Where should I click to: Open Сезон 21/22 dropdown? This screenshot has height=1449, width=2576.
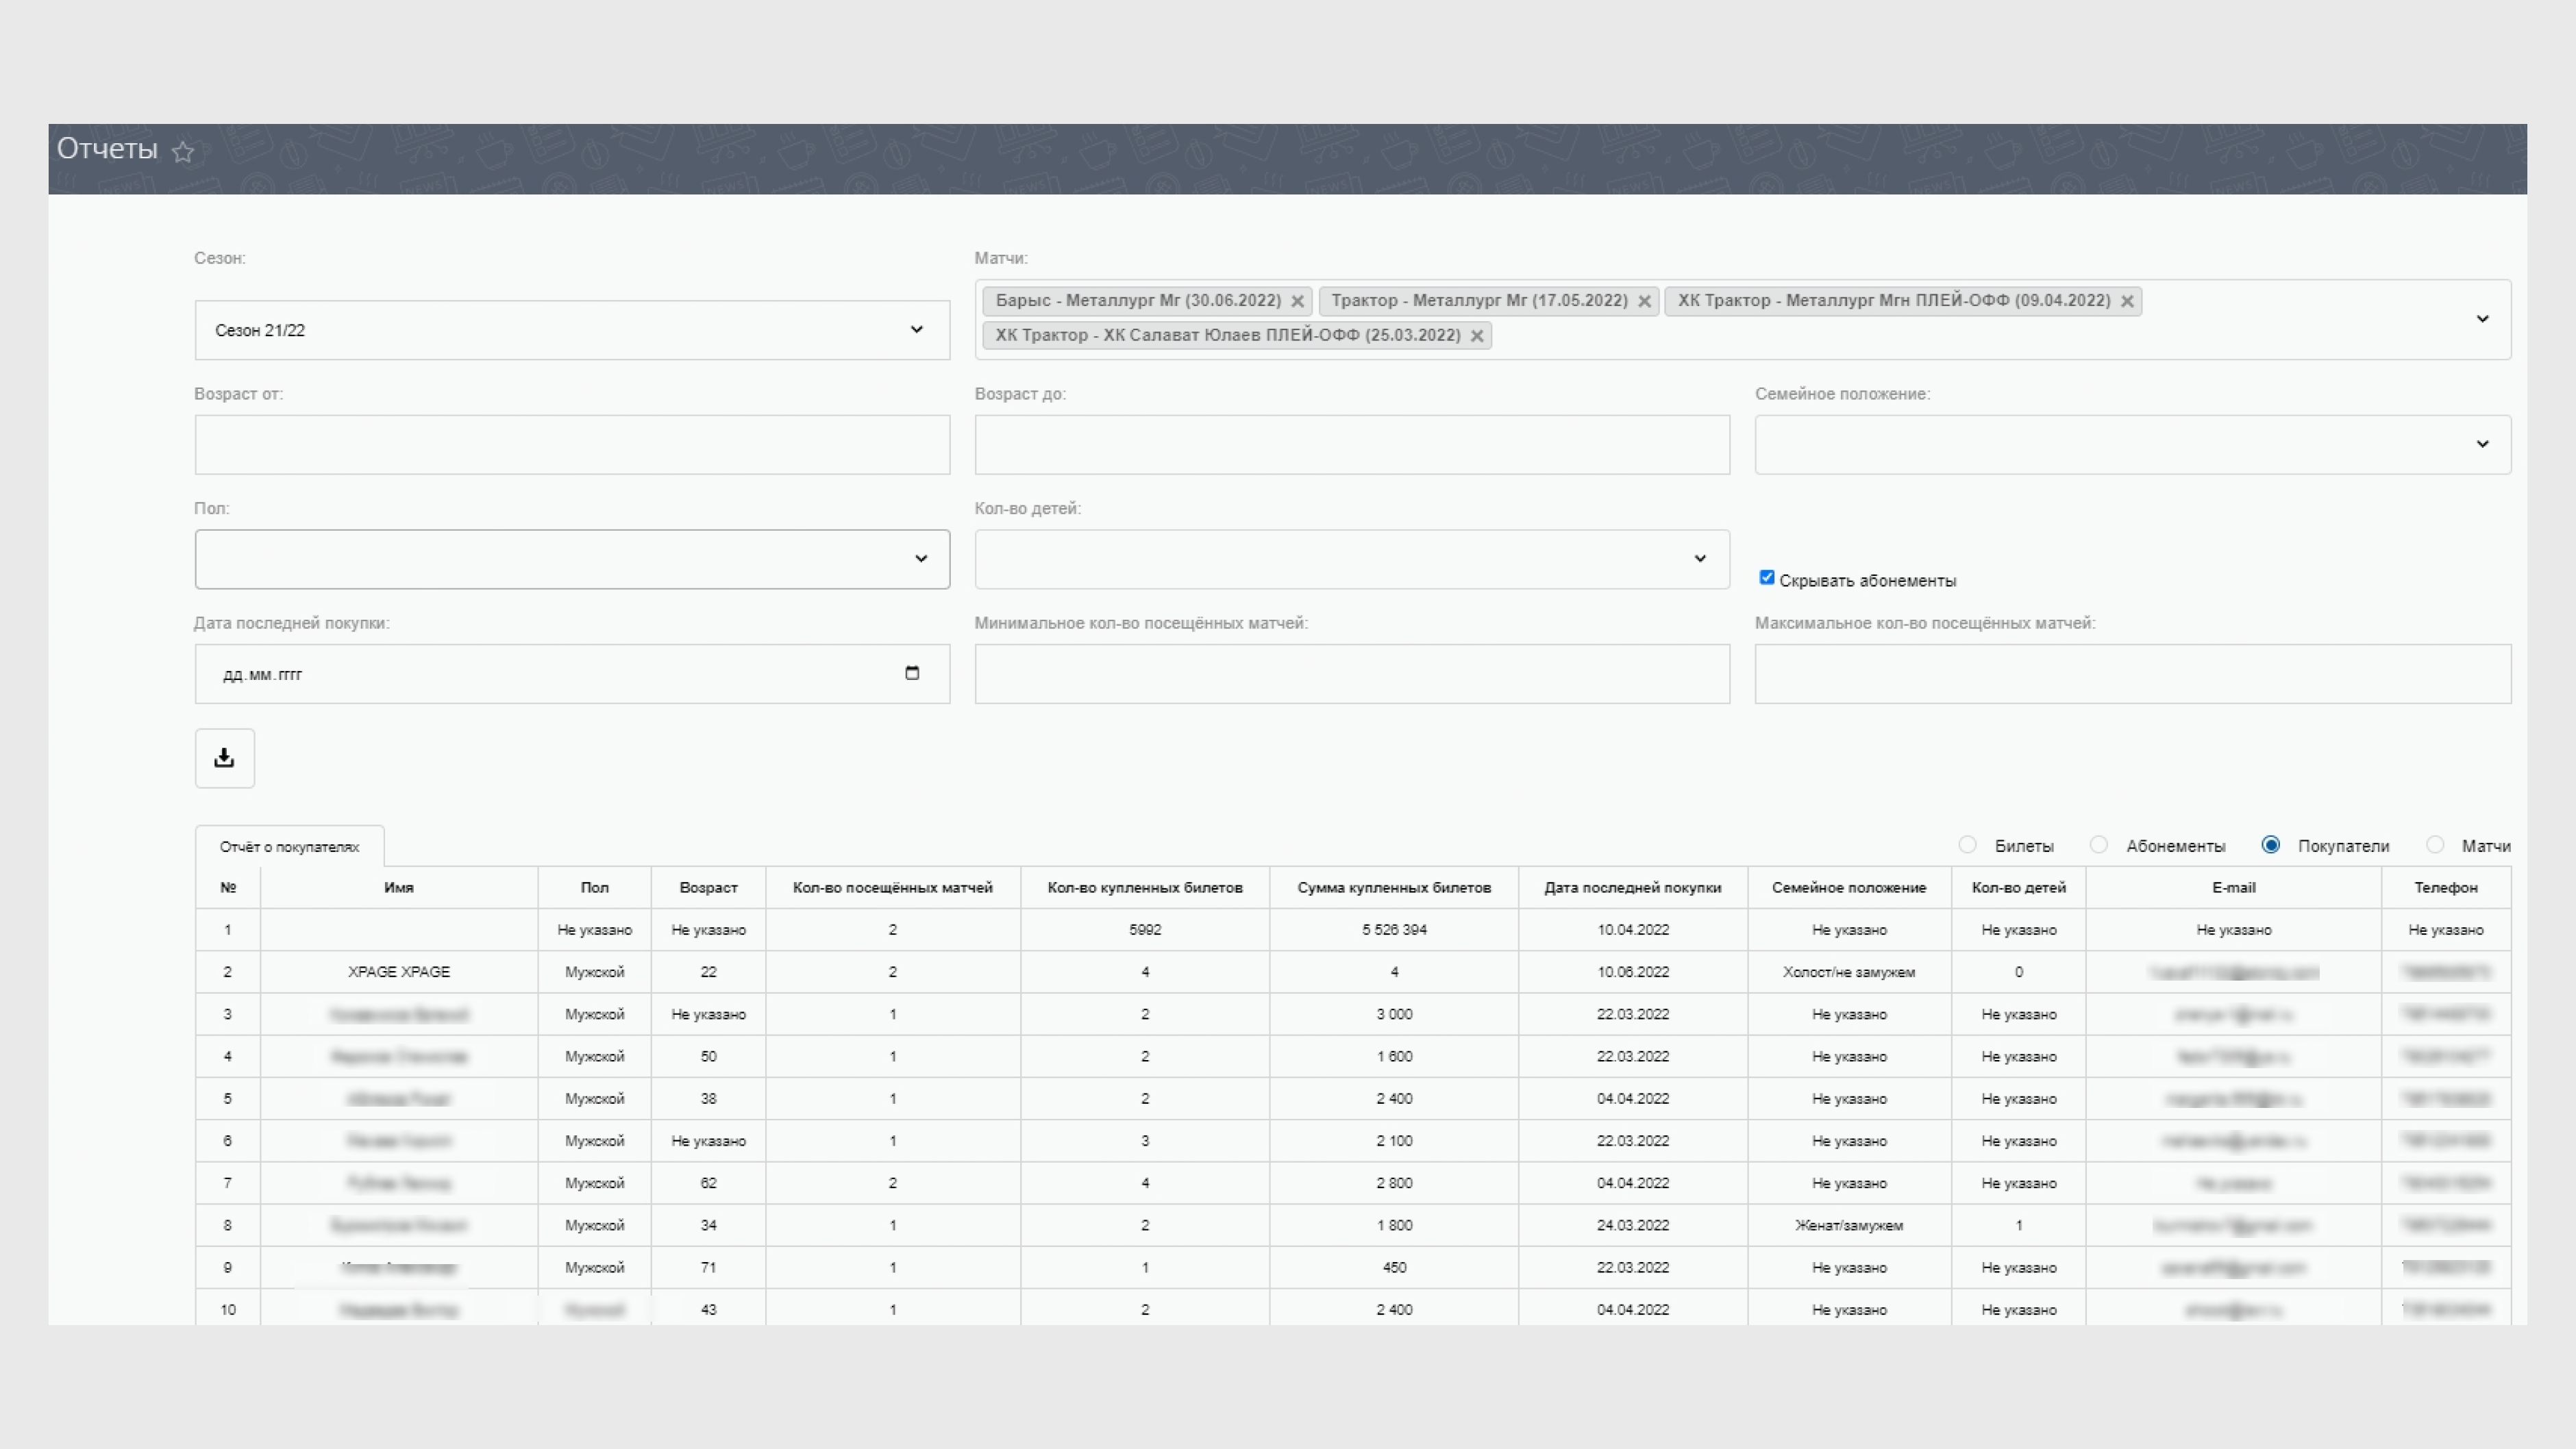(x=572, y=330)
